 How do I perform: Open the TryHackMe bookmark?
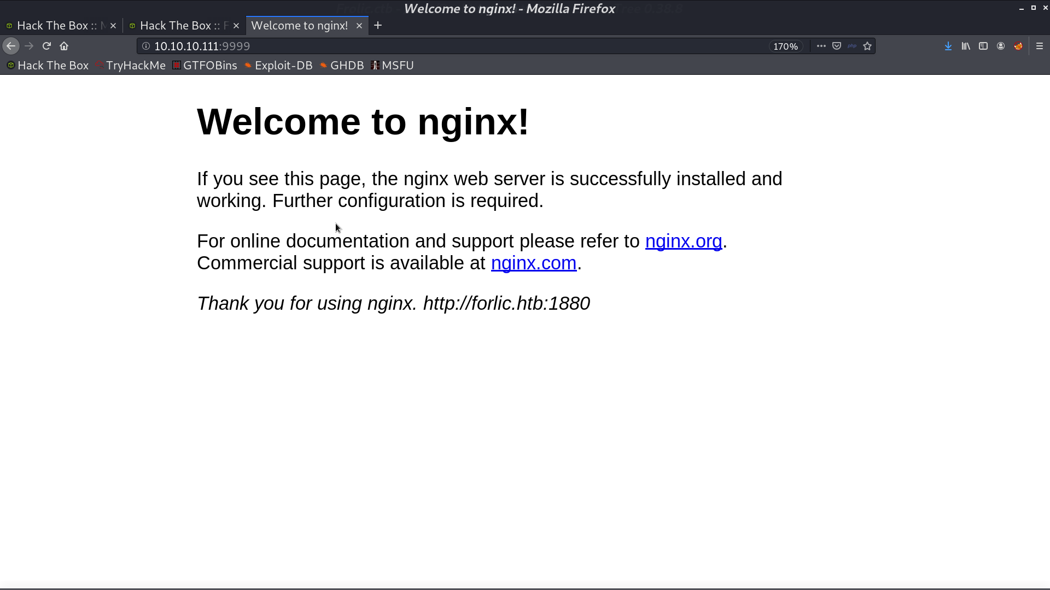pyautogui.click(x=130, y=66)
